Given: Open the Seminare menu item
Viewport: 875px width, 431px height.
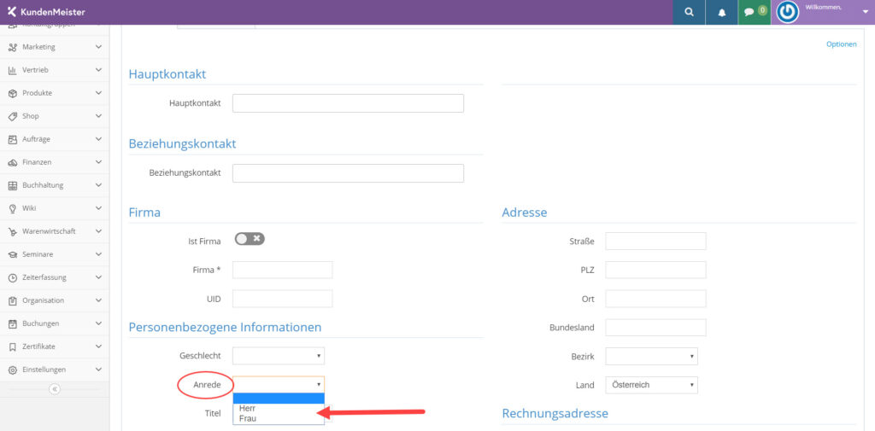Looking at the screenshot, I should click(55, 254).
